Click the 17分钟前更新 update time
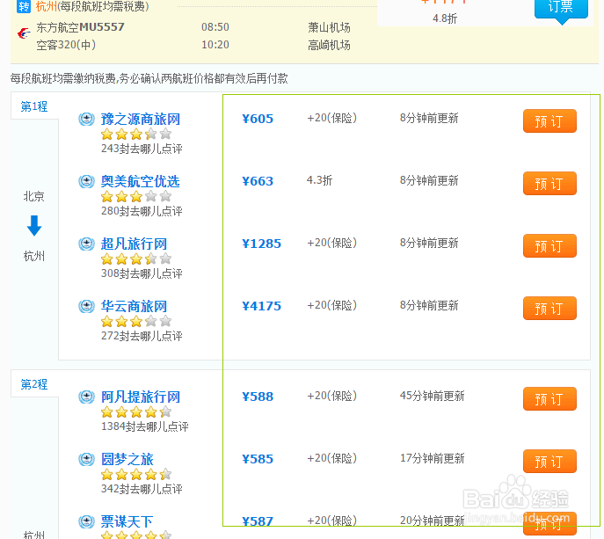Image resolution: width=604 pixels, height=539 pixels. (x=433, y=458)
